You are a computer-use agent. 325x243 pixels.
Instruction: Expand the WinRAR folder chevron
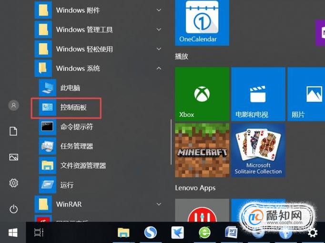click(x=159, y=204)
